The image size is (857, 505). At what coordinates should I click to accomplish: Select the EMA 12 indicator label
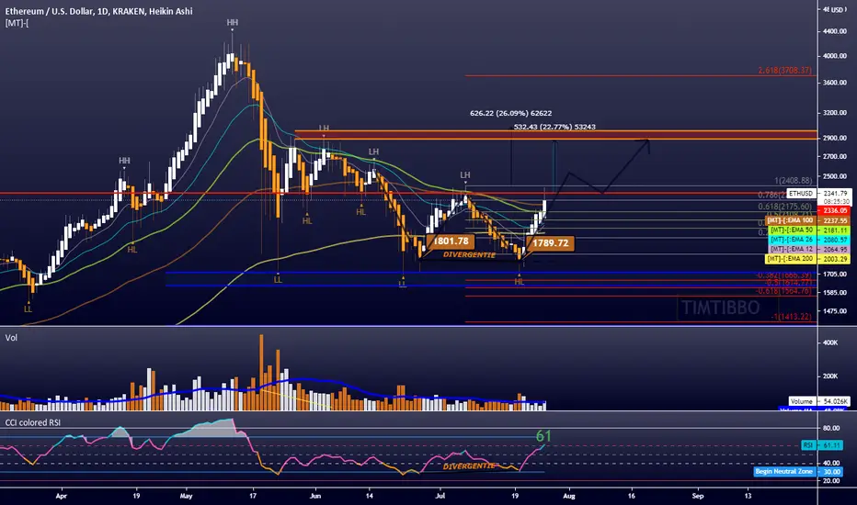[x=792, y=249]
